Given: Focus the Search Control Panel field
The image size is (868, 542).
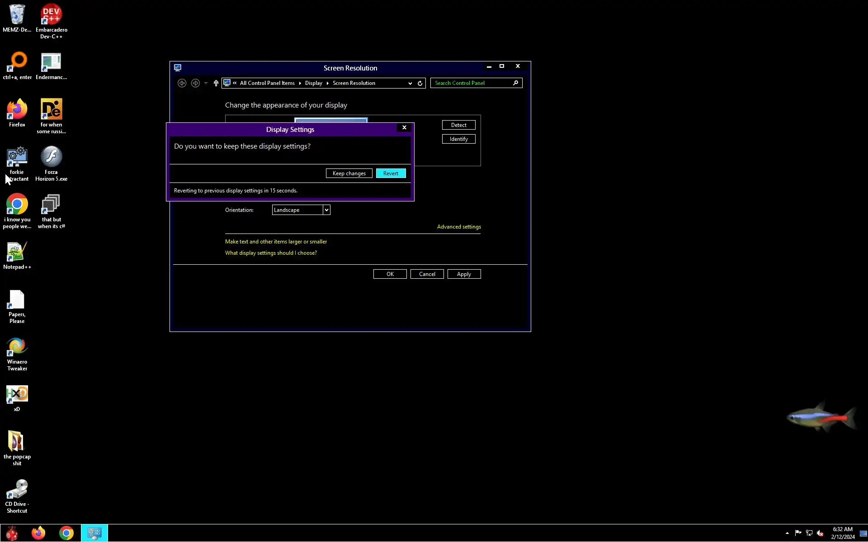Looking at the screenshot, I should pos(470,83).
